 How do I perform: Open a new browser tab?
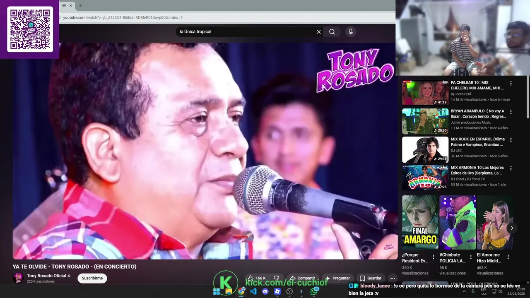(x=80, y=5)
